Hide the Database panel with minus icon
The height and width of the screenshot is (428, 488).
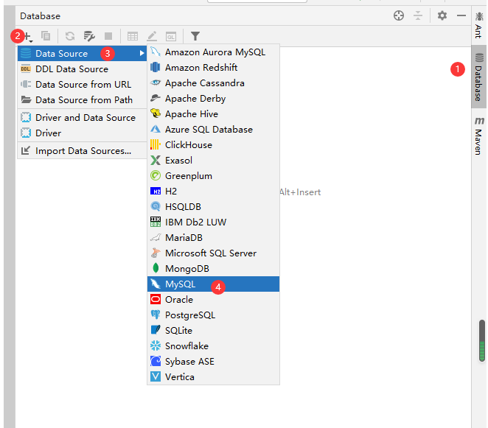[x=461, y=15]
